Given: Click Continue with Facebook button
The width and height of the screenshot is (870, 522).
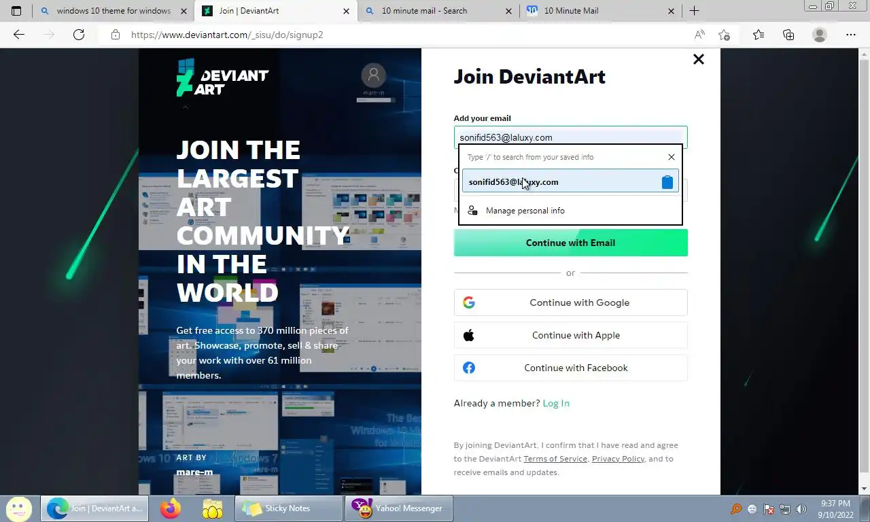Looking at the screenshot, I should (570, 368).
